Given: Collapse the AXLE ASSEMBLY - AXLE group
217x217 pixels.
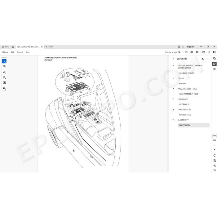Looking at the screenshot, I should [x=173, y=89].
